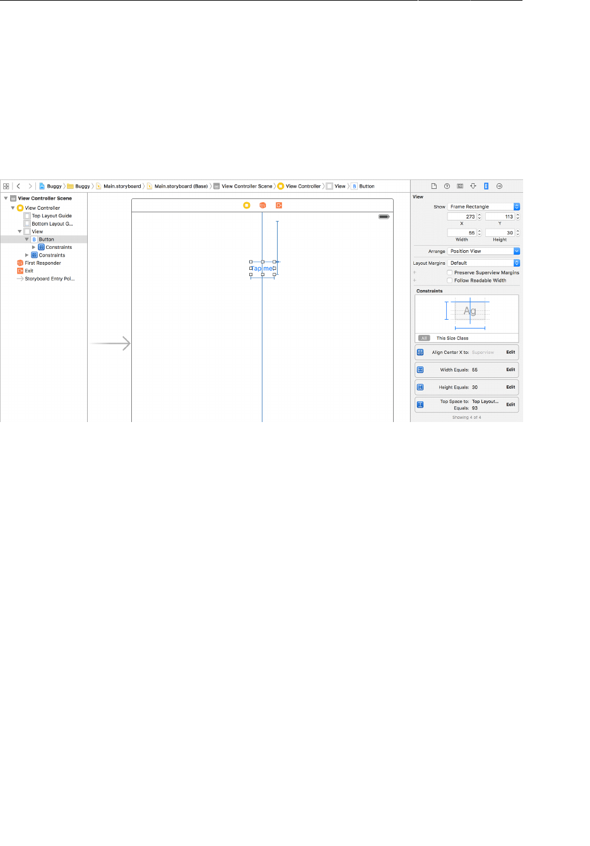Screen dimensions: 590x846
Task: Click Buggy project in jump bar
Action: click(x=50, y=186)
